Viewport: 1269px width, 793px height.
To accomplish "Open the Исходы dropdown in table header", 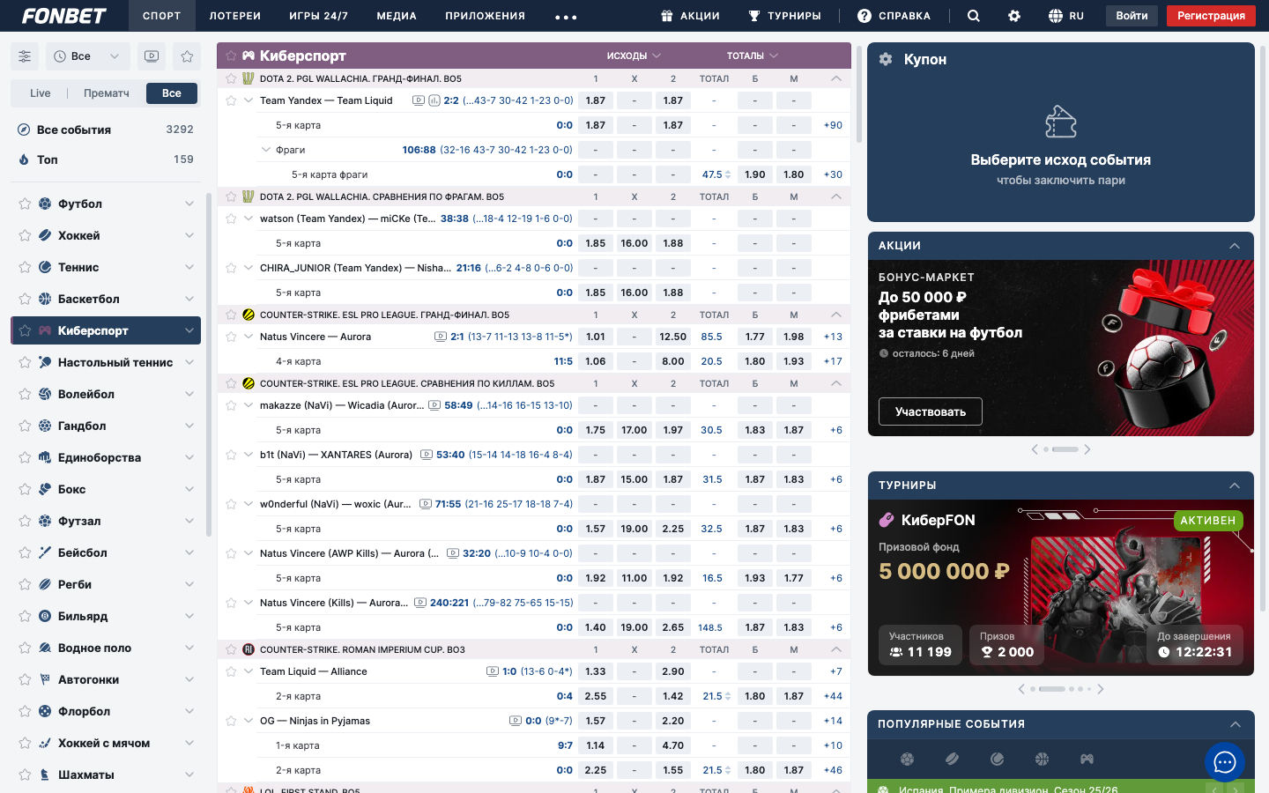I will click(x=633, y=56).
